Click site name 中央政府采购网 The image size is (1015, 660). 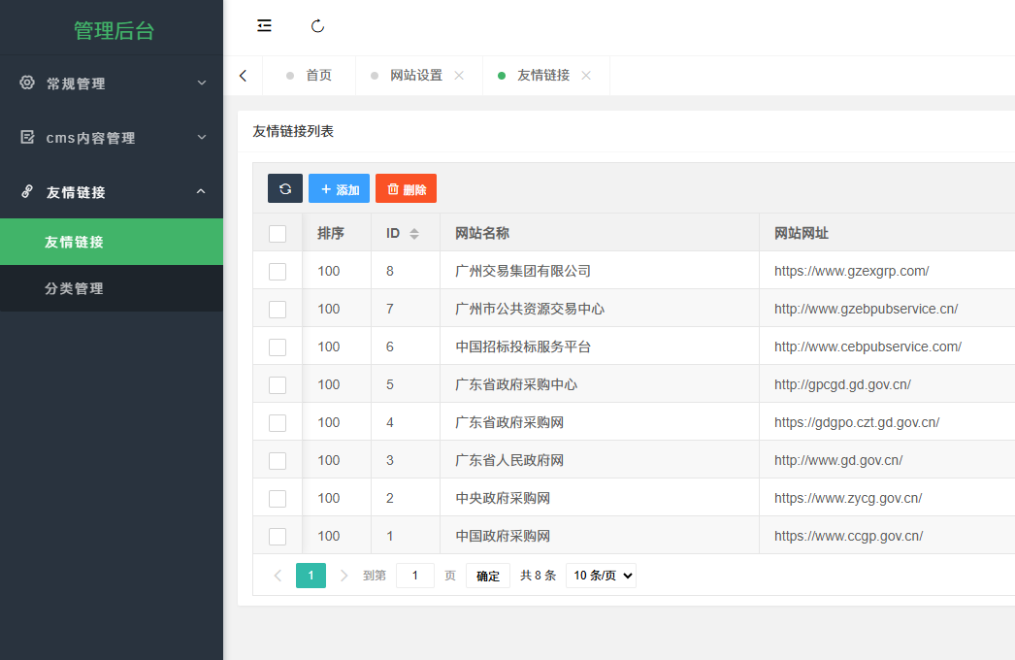pos(503,498)
